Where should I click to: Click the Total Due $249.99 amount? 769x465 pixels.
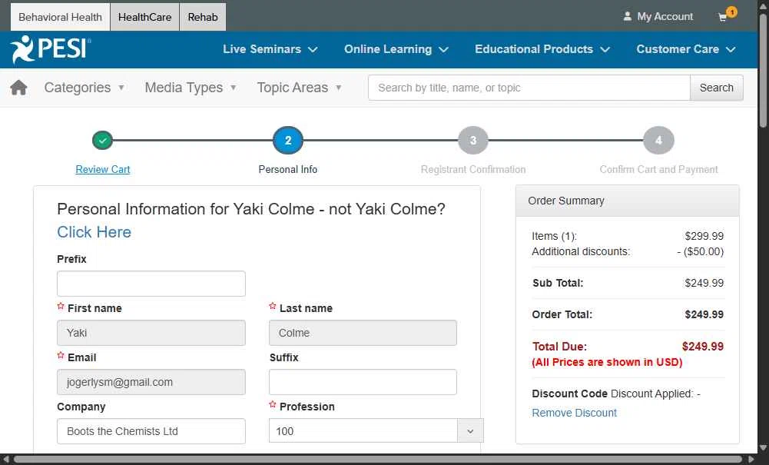702,347
